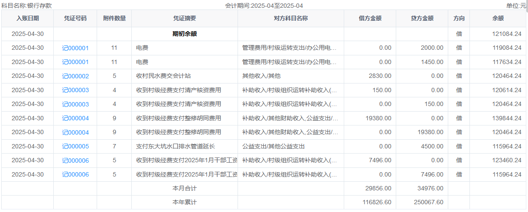Select the 附件数量 column header
528x212 pixels.
(x=114, y=19)
